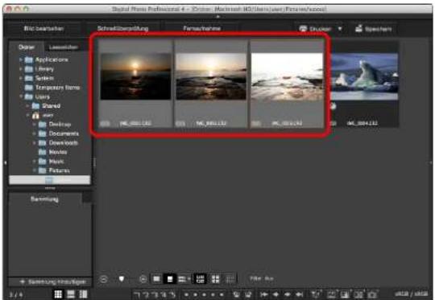Open the Schnellüberprüfung tab
Viewport: 435px width, 300px height.
(122, 28)
